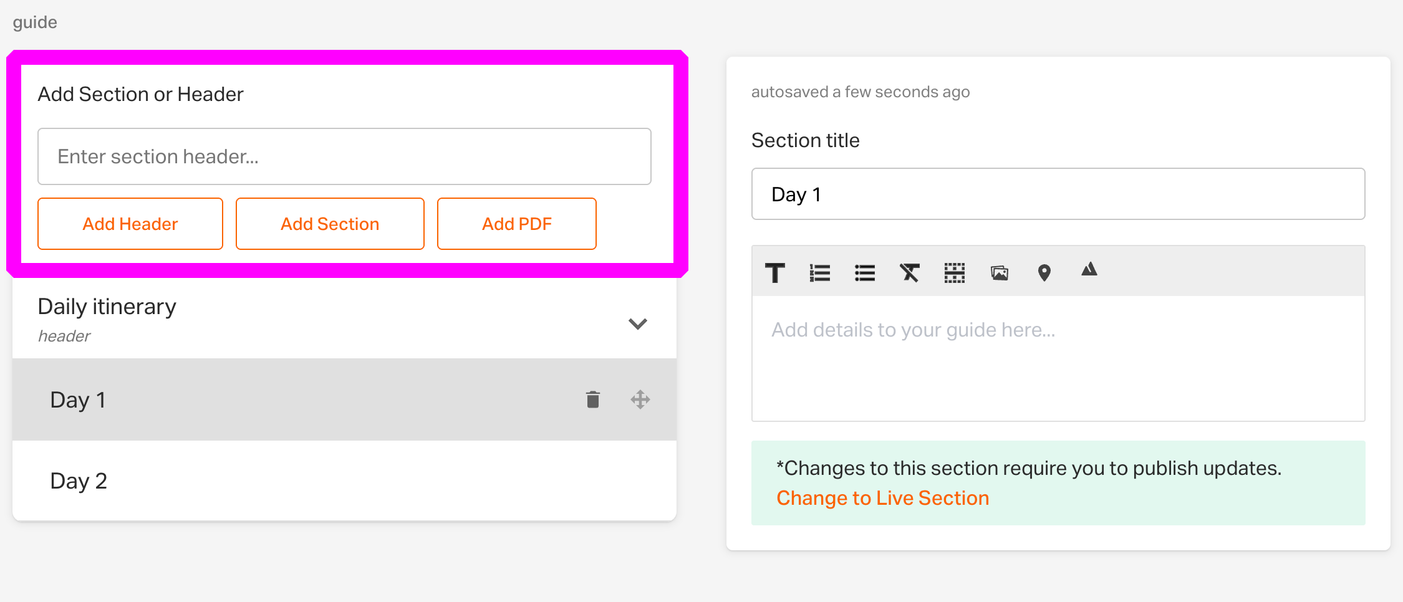Open Change to Live Section link
The image size is (1403, 602).
coord(882,498)
